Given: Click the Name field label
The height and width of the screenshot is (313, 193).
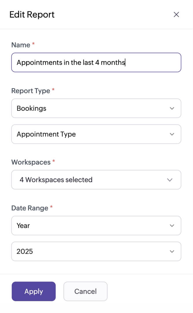Looking at the screenshot, I should 21,45.
